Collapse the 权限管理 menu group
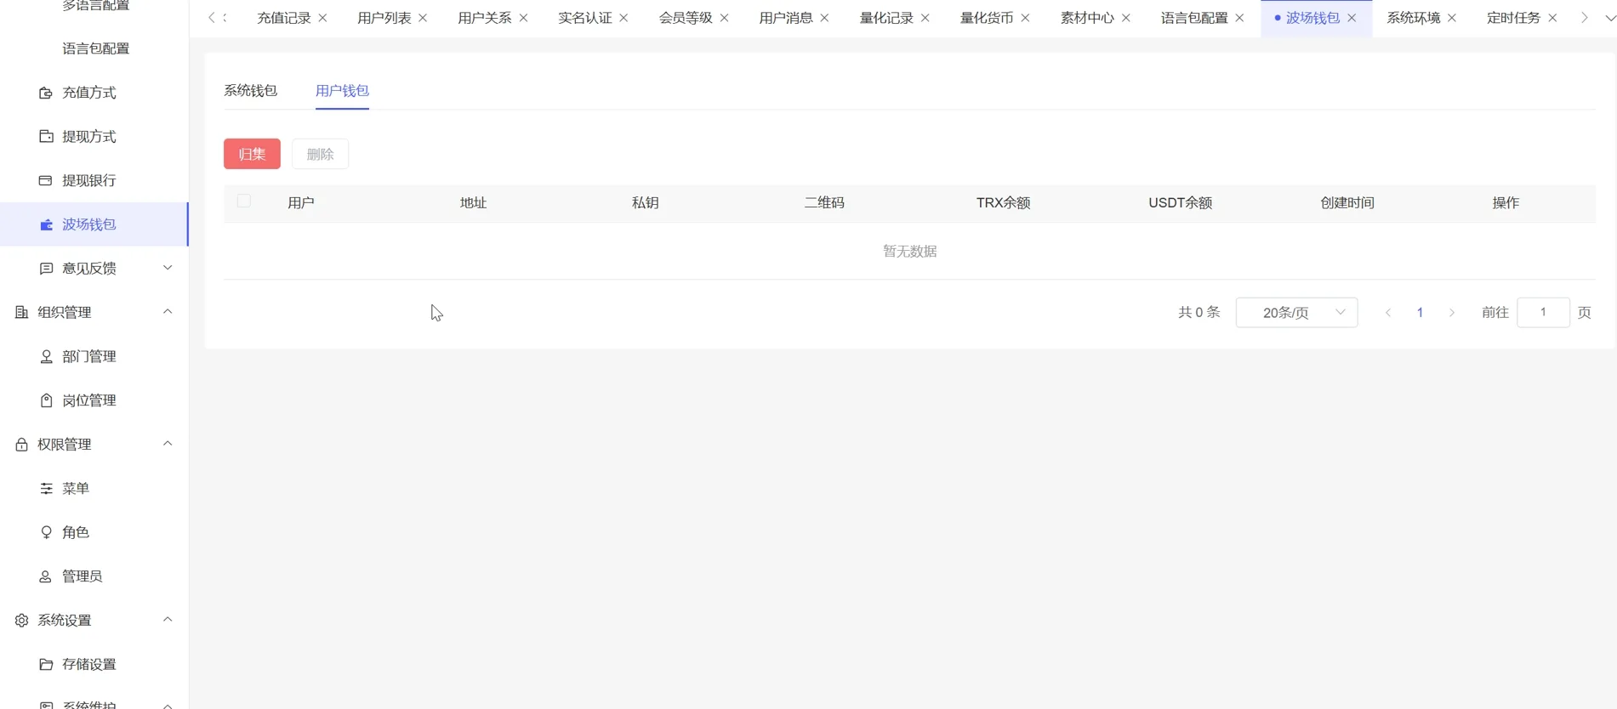Viewport: 1617px width, 709px height. [168, 444]
